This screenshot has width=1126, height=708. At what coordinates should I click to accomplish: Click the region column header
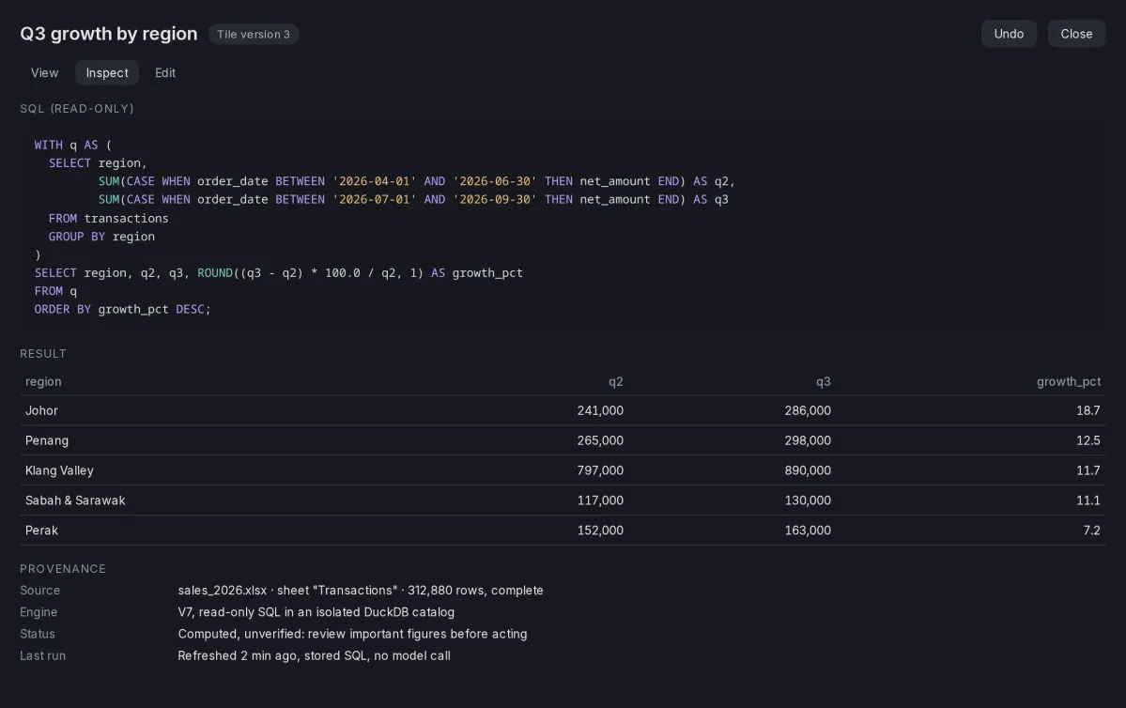click(43, 381)
